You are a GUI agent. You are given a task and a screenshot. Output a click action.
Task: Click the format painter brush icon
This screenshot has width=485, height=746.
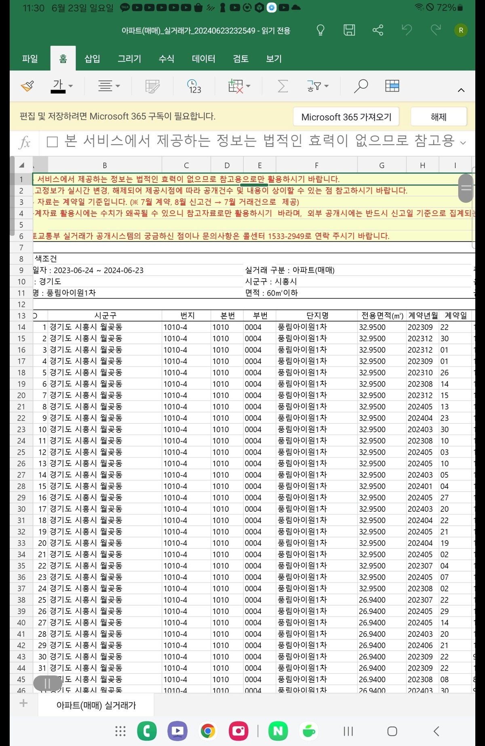click(27, 86)
